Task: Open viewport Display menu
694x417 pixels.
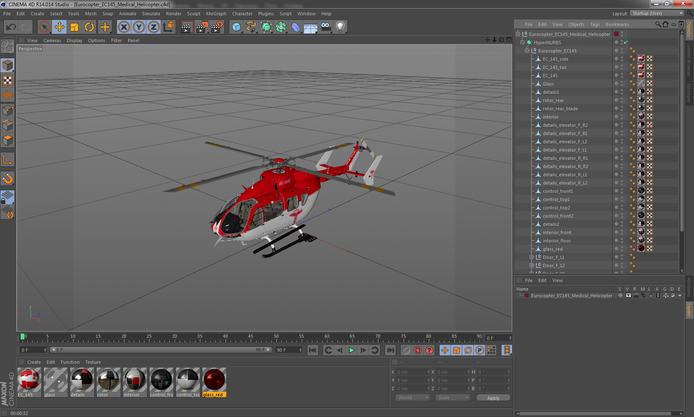Action: click(x=74, y=40)
